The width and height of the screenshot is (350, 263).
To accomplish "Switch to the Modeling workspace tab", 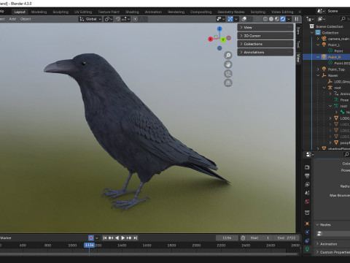I will (39, 12).
